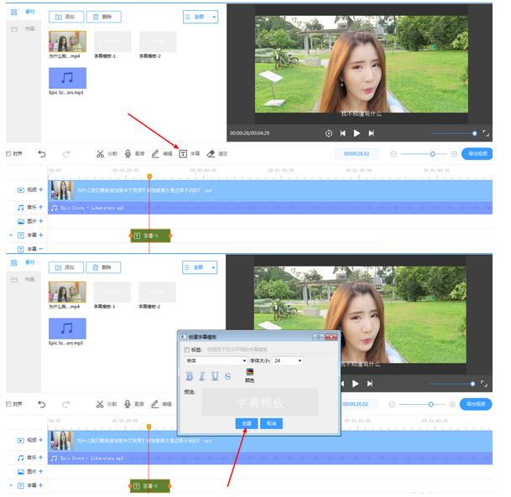Click the 取消 button in the dialog
Viewport: 511px width, 497px height.
tap(271, 424)
